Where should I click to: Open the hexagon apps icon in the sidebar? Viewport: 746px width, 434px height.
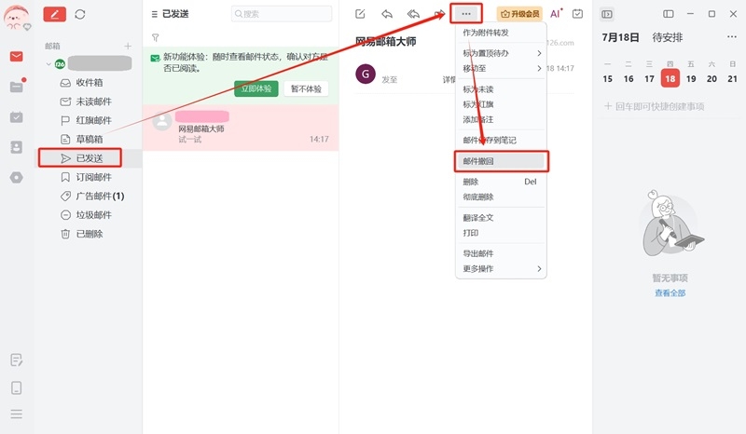(16, 177)
